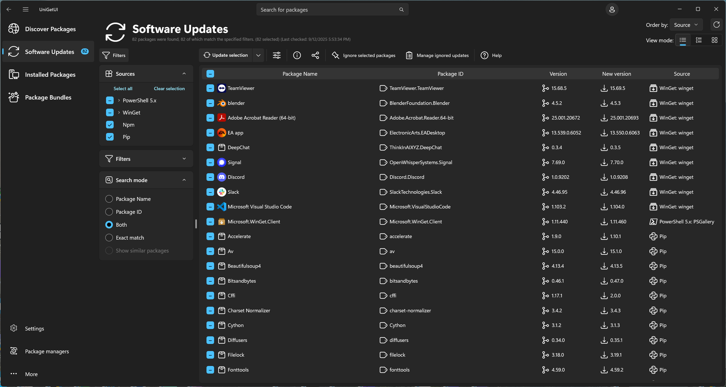
Task: Click the sidebar panel vertical scrollbar
Action: click(x=196, y=224)
